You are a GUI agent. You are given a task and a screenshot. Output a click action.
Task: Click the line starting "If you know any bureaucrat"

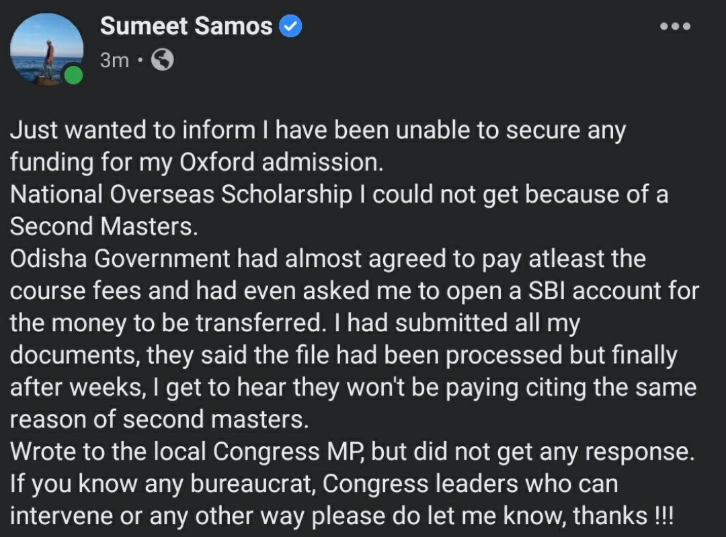tap(314, 484)
